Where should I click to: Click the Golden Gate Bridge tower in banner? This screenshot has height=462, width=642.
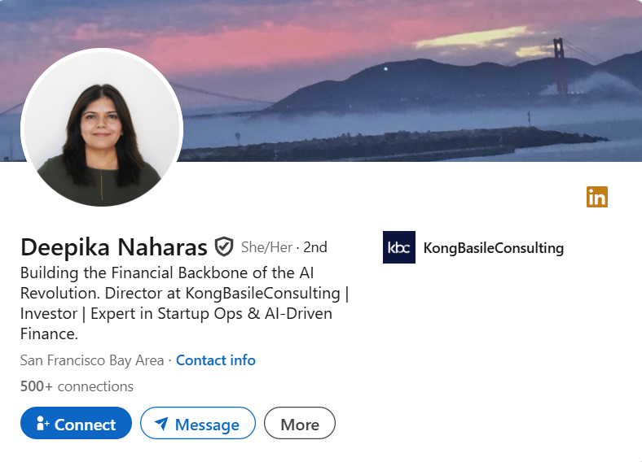point(558,68)
